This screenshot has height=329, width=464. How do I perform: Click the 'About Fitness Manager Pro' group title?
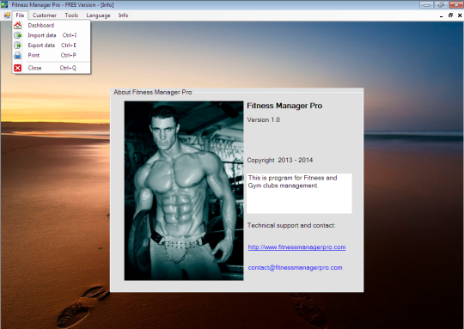pos(153,92)
